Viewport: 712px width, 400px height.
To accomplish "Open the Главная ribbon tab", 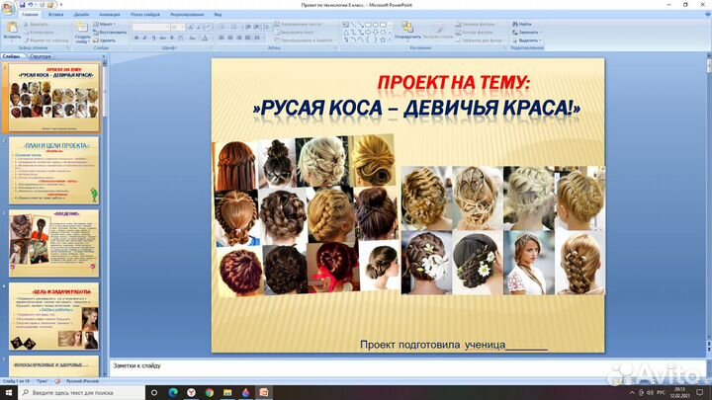I will 30,15.
